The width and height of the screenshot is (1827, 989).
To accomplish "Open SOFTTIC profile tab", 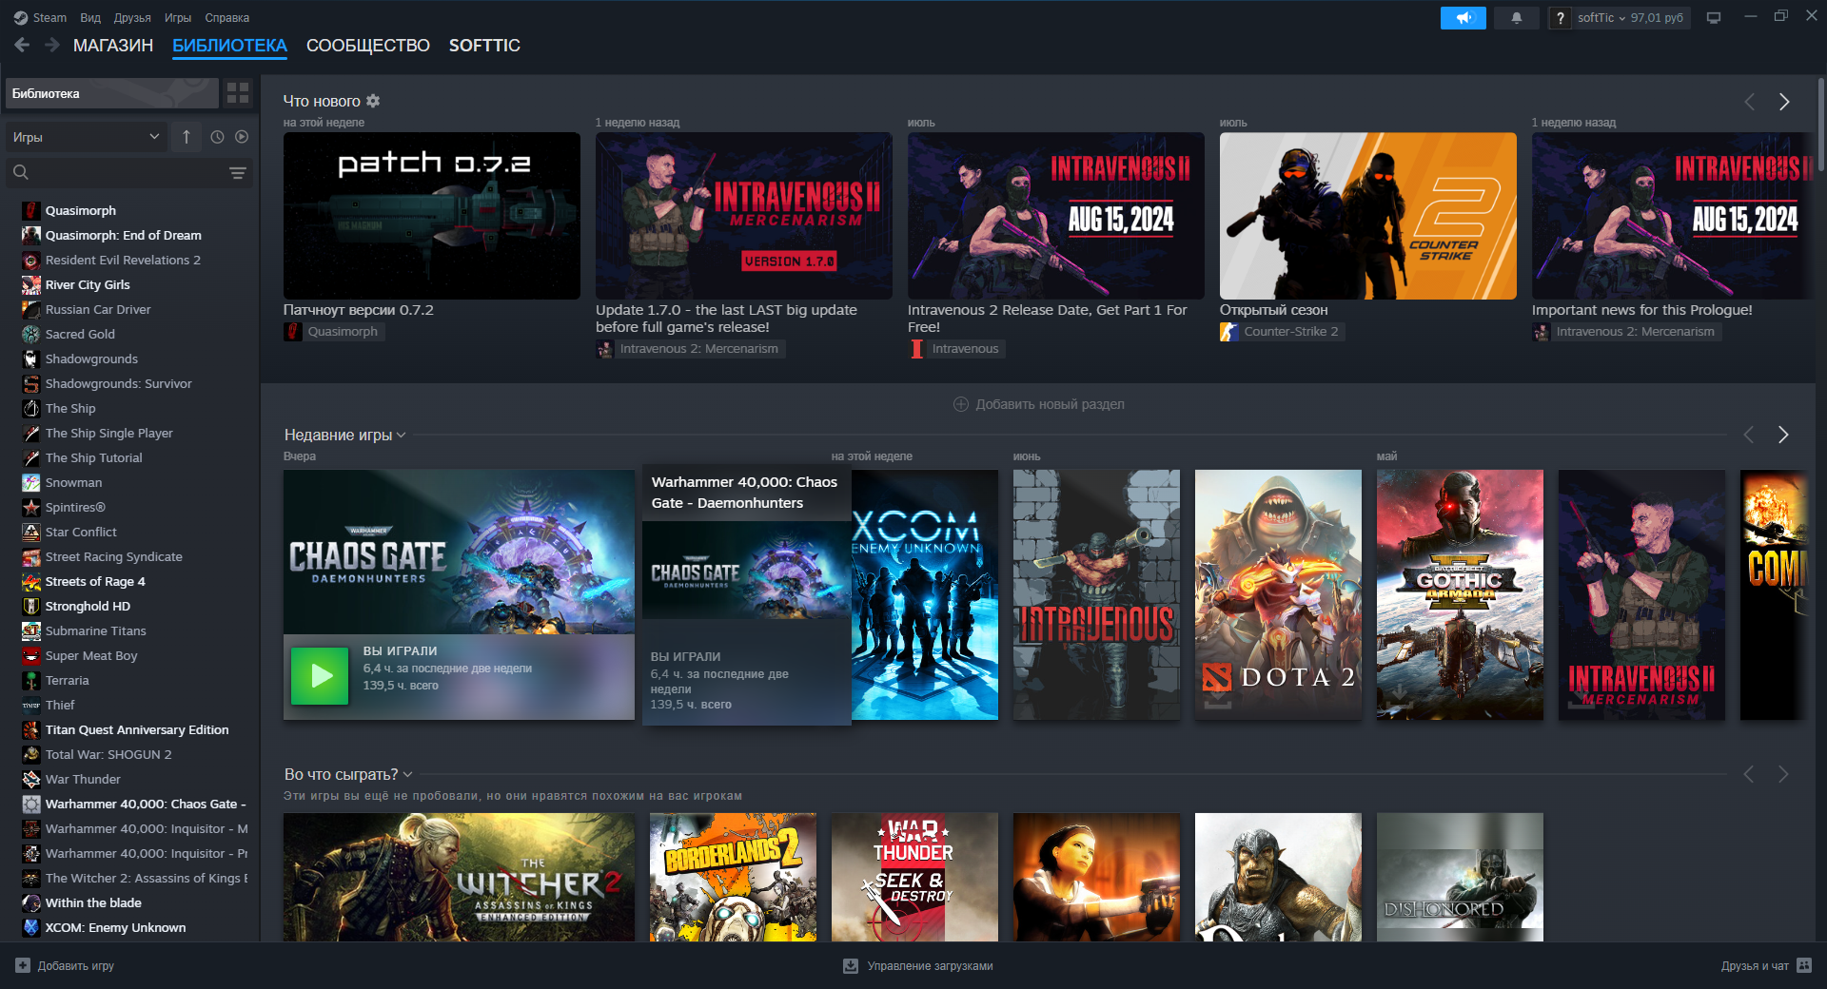I will pos(484,46).
